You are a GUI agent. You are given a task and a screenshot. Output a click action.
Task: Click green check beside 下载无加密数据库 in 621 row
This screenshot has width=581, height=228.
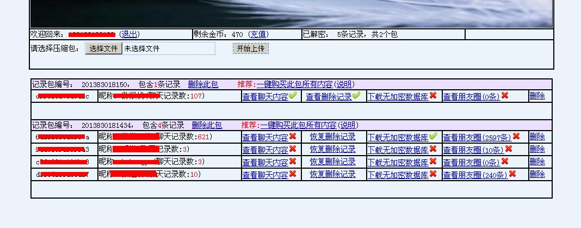433,136
